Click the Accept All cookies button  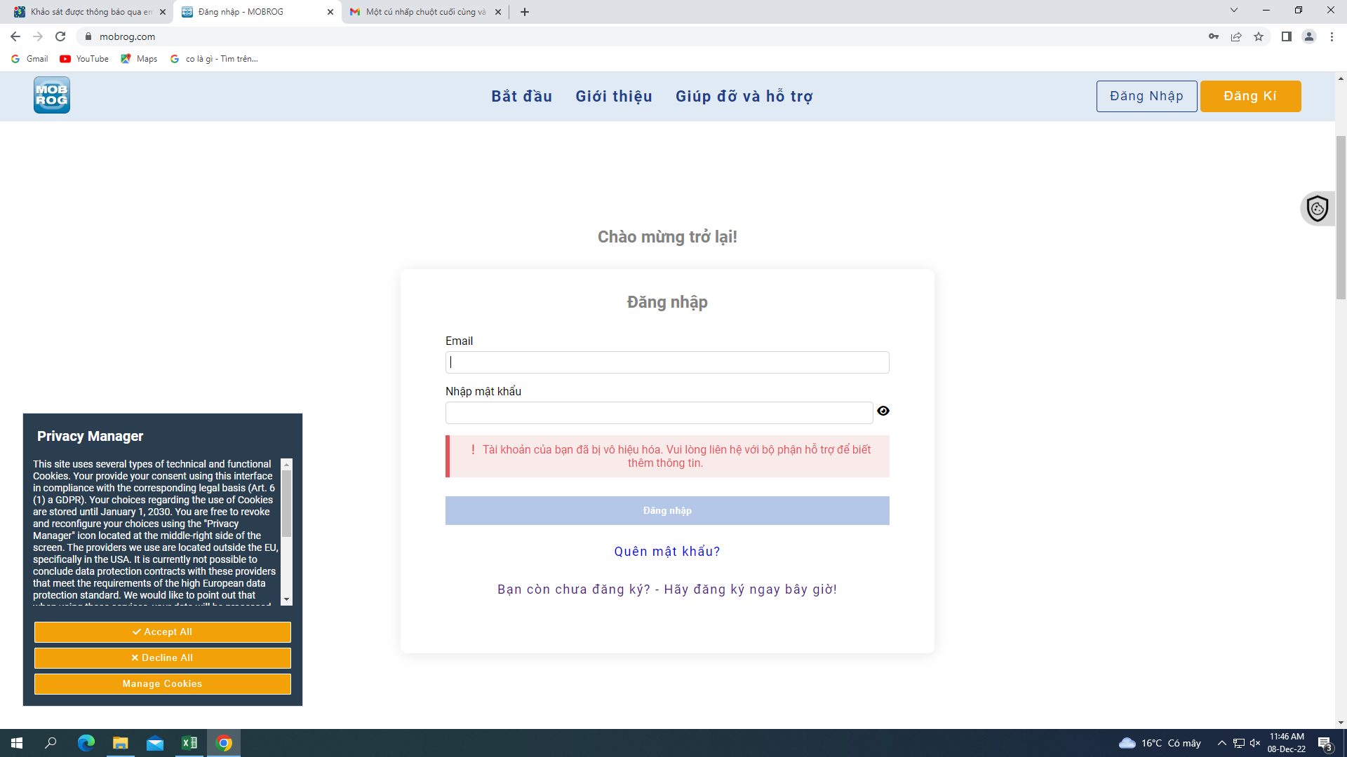[162, 632]
